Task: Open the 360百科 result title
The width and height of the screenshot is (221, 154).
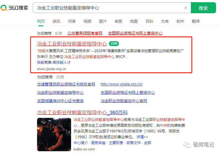Action: tap(82, 112)
